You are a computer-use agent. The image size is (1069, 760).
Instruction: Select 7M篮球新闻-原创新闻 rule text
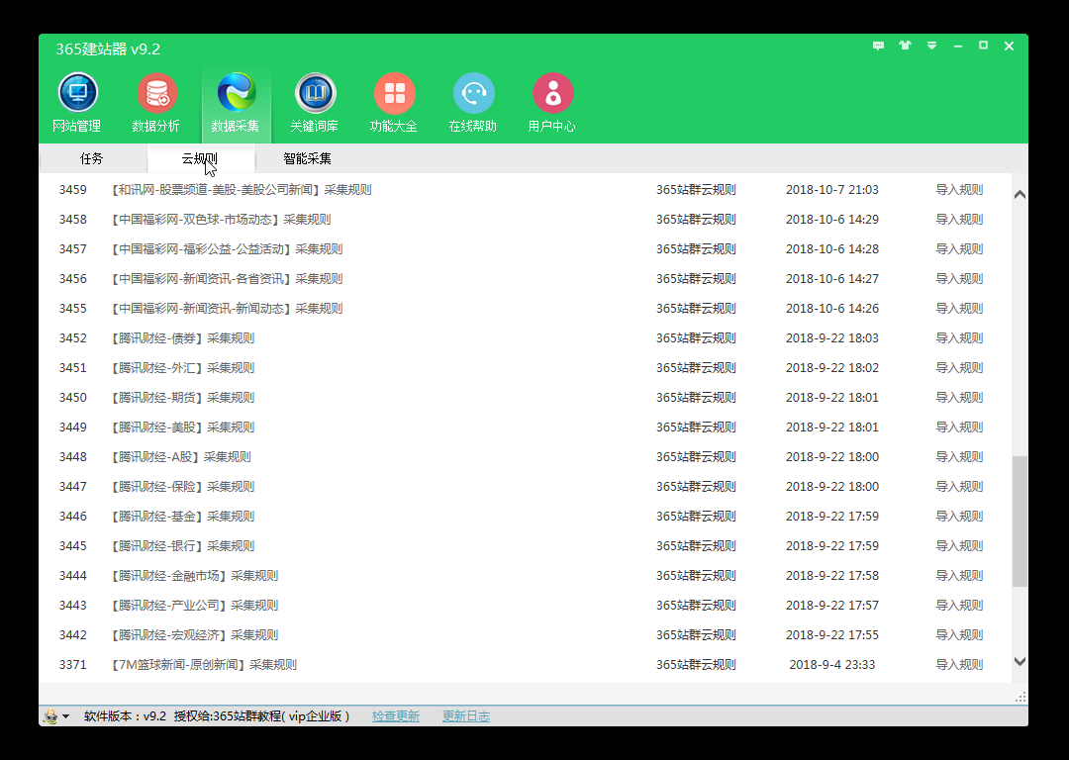click(x=204, y=665)
